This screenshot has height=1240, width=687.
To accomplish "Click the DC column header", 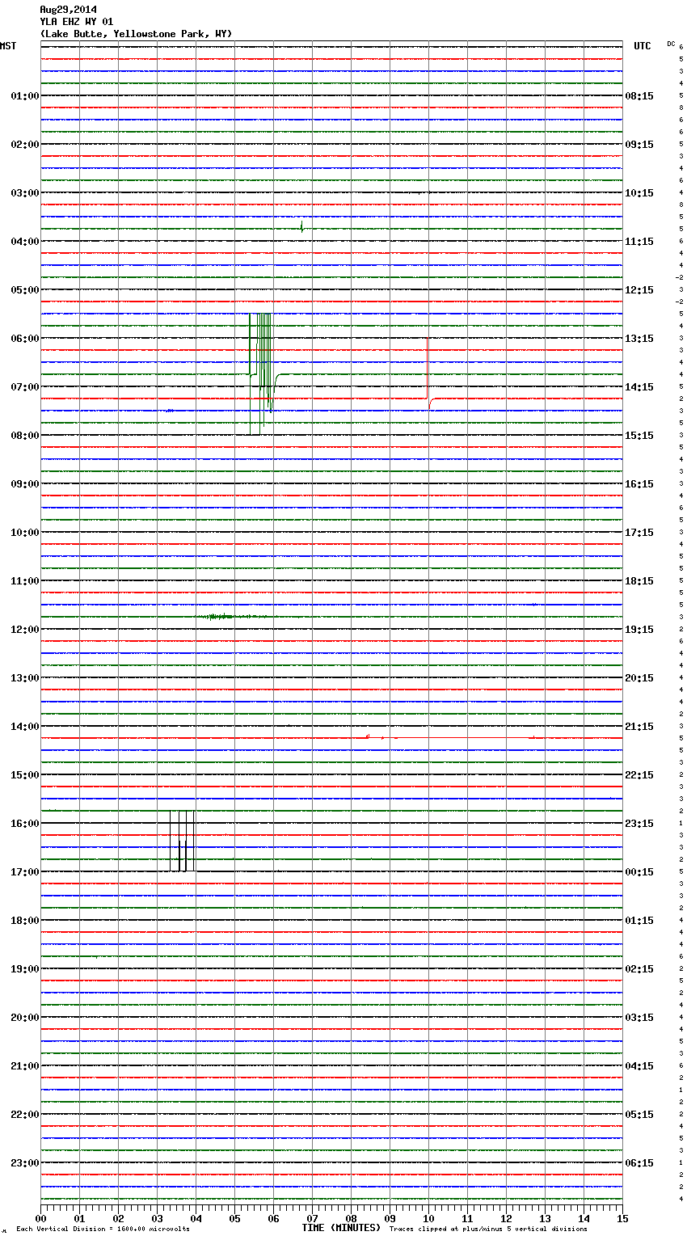I will coord(671,44).
